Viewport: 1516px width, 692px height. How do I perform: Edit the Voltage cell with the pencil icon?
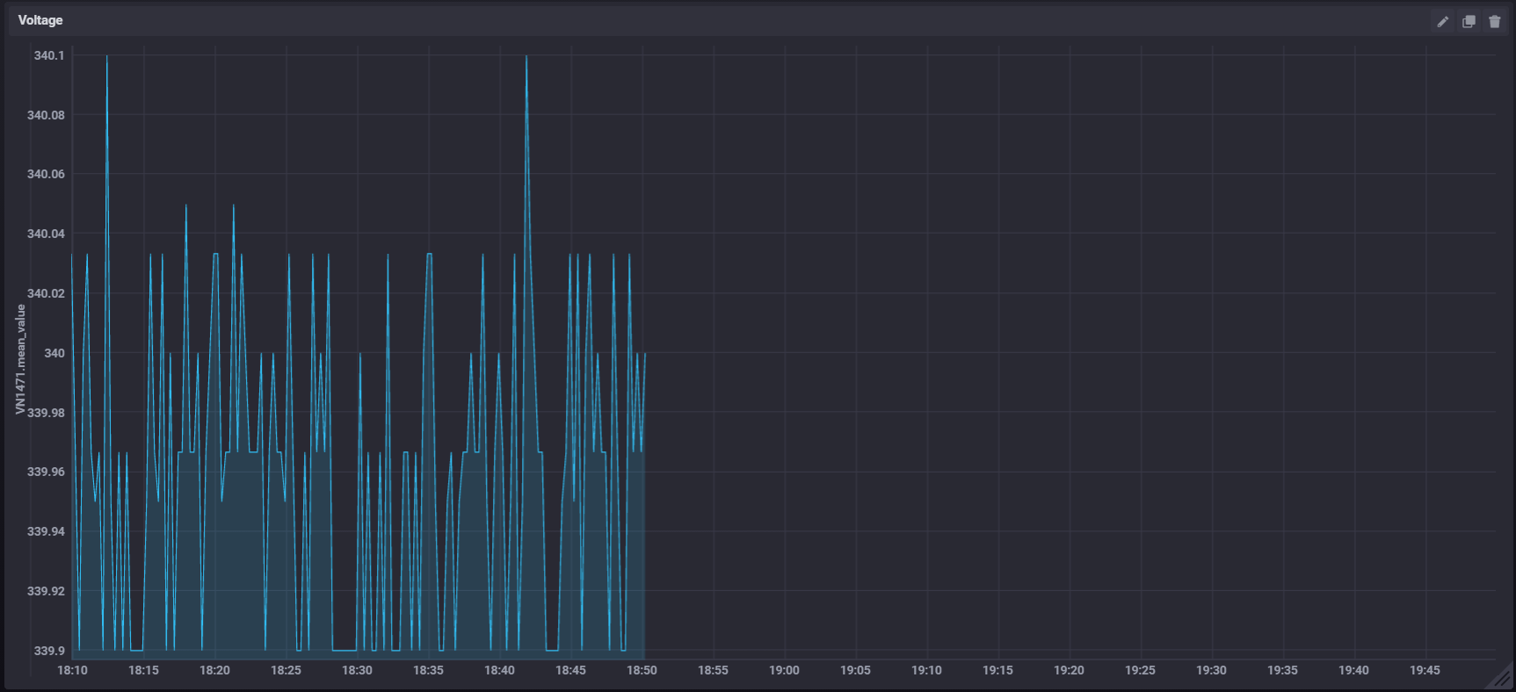1442,22
